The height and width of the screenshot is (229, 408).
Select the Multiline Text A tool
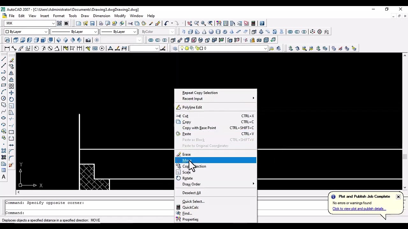(x=4, y=177)
